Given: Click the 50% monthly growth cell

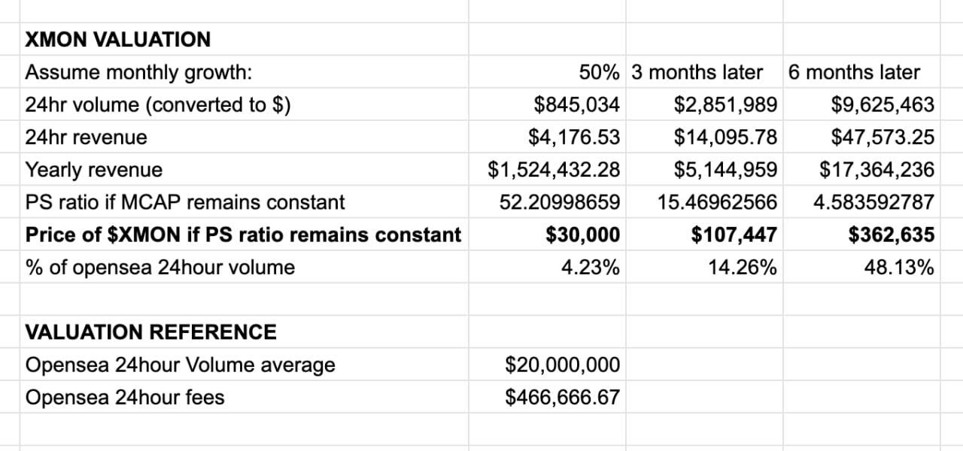Looking at the screenshot, I should (547, 72).
